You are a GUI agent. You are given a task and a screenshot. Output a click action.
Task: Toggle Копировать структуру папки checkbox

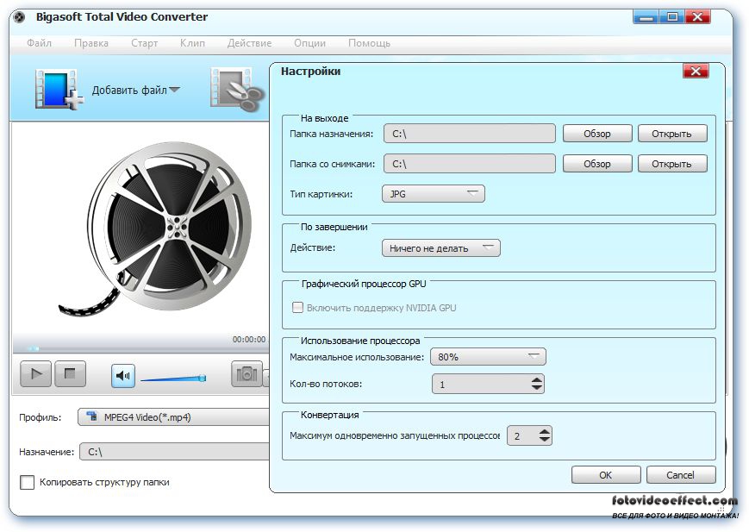(28, 482)
